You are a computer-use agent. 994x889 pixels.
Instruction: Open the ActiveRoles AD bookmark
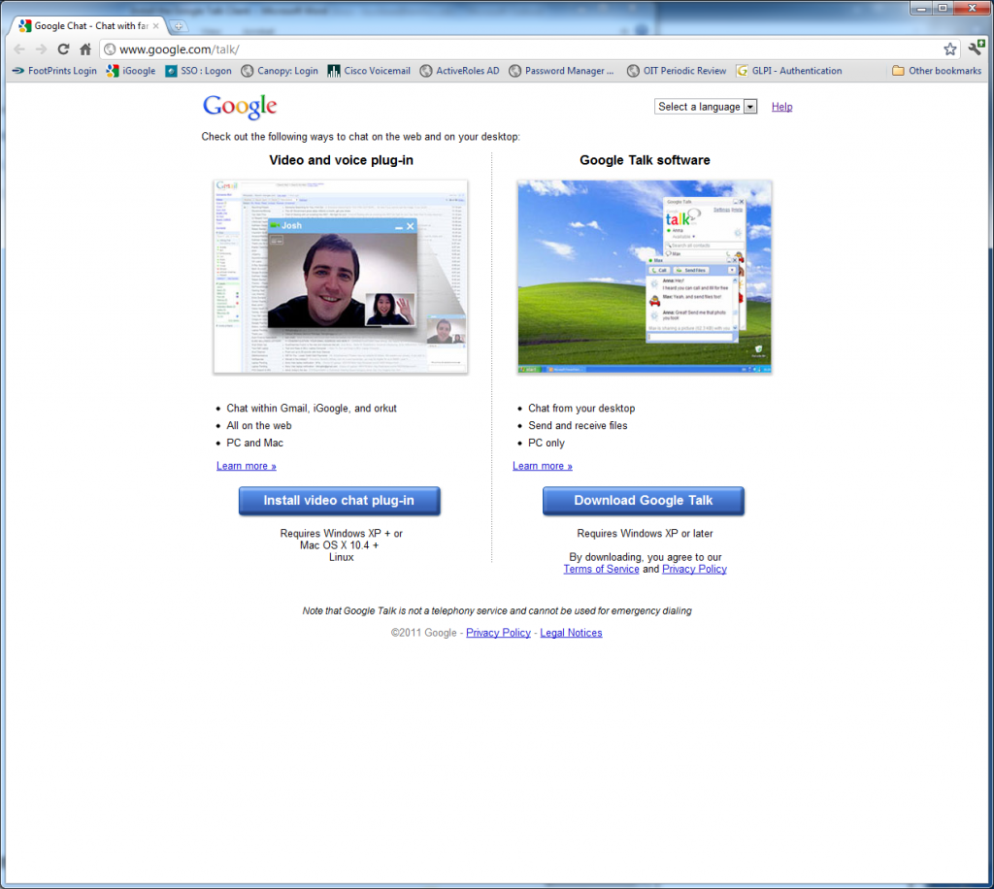(x=458, y=70)
